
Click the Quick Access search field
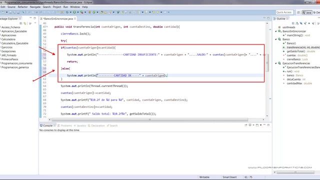284,12
